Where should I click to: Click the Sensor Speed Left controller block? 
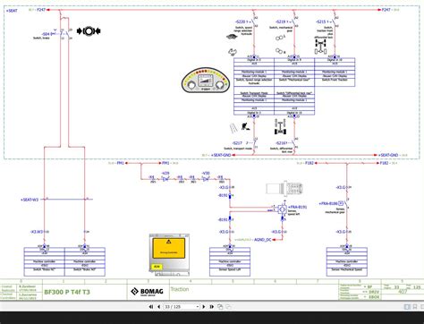(230, 261)
